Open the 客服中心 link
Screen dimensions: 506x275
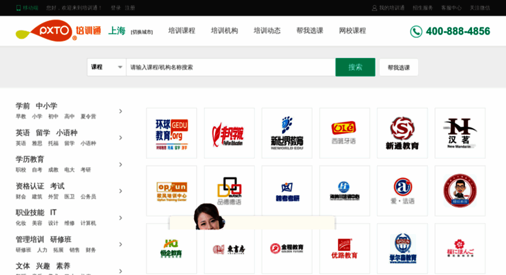point(451,8)
